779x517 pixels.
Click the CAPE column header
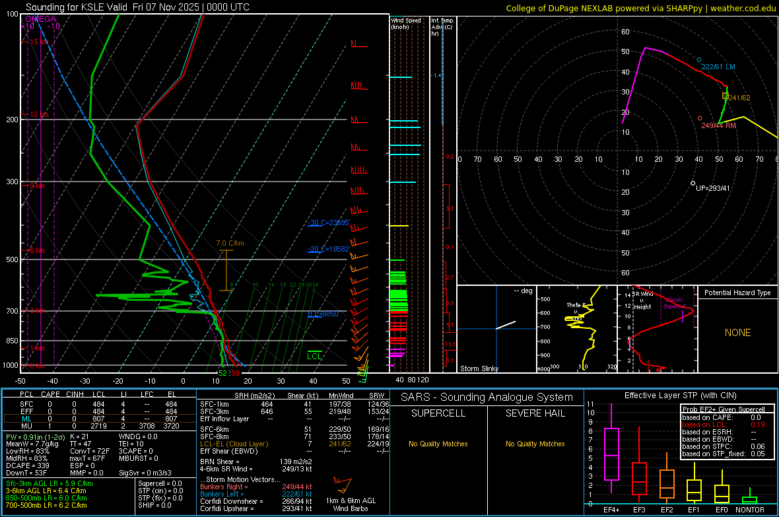(x=50, y=394)
